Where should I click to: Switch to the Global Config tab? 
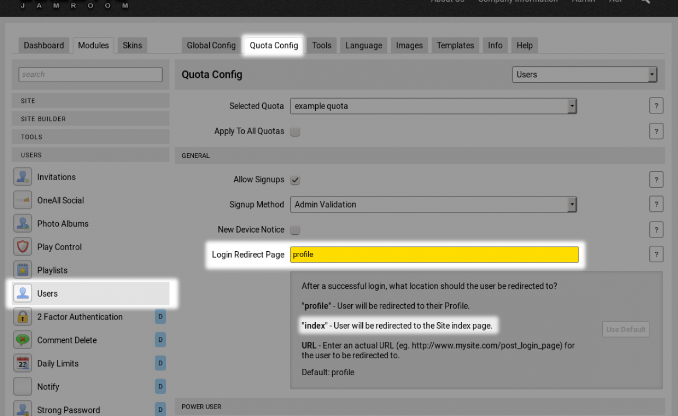(211, 46)
